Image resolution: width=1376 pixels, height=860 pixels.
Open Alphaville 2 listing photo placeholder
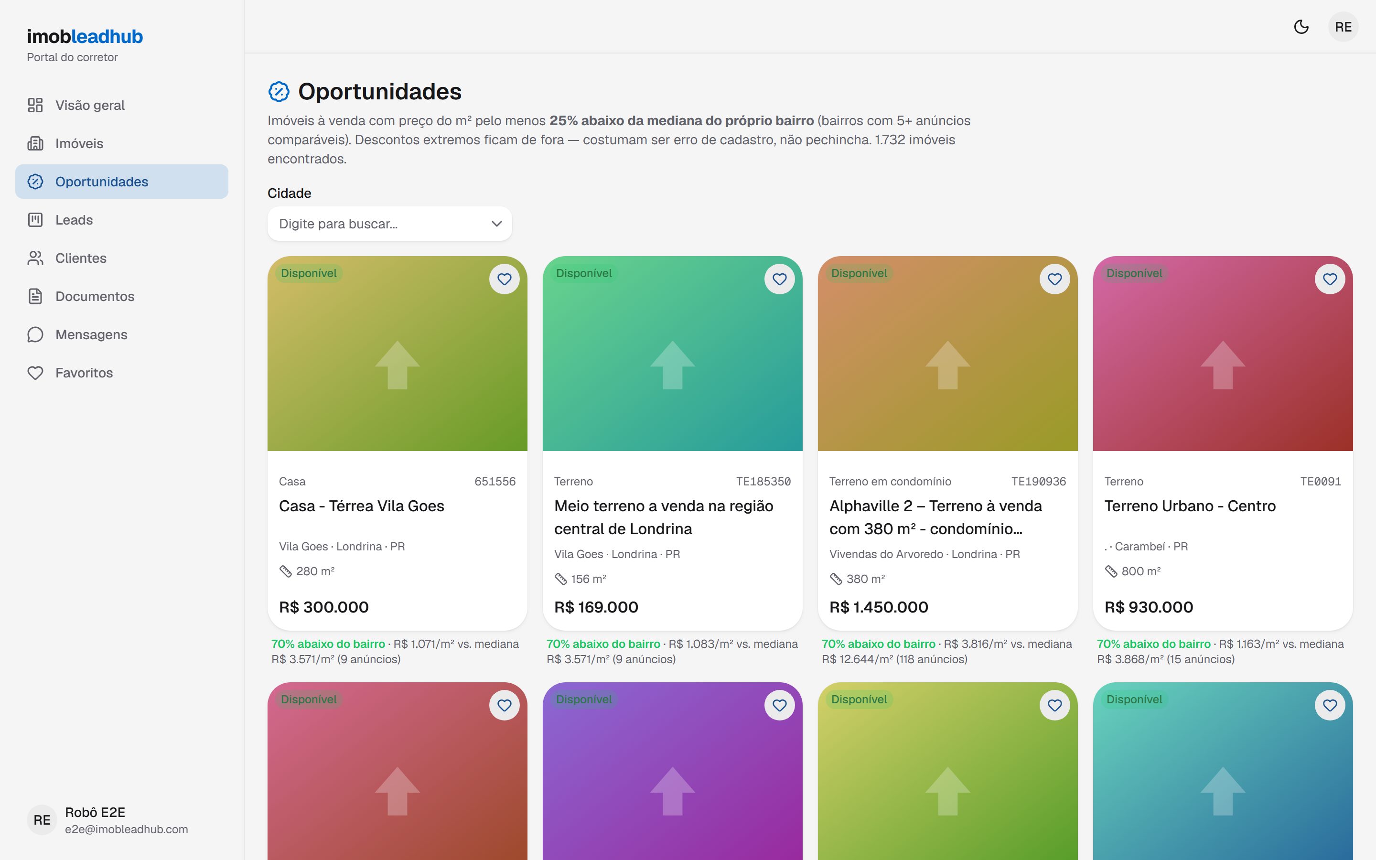948,354
